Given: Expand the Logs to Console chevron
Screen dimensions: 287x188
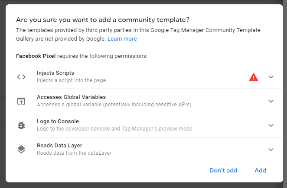Looking at the screenshot, I should click(x=271, y=125).
